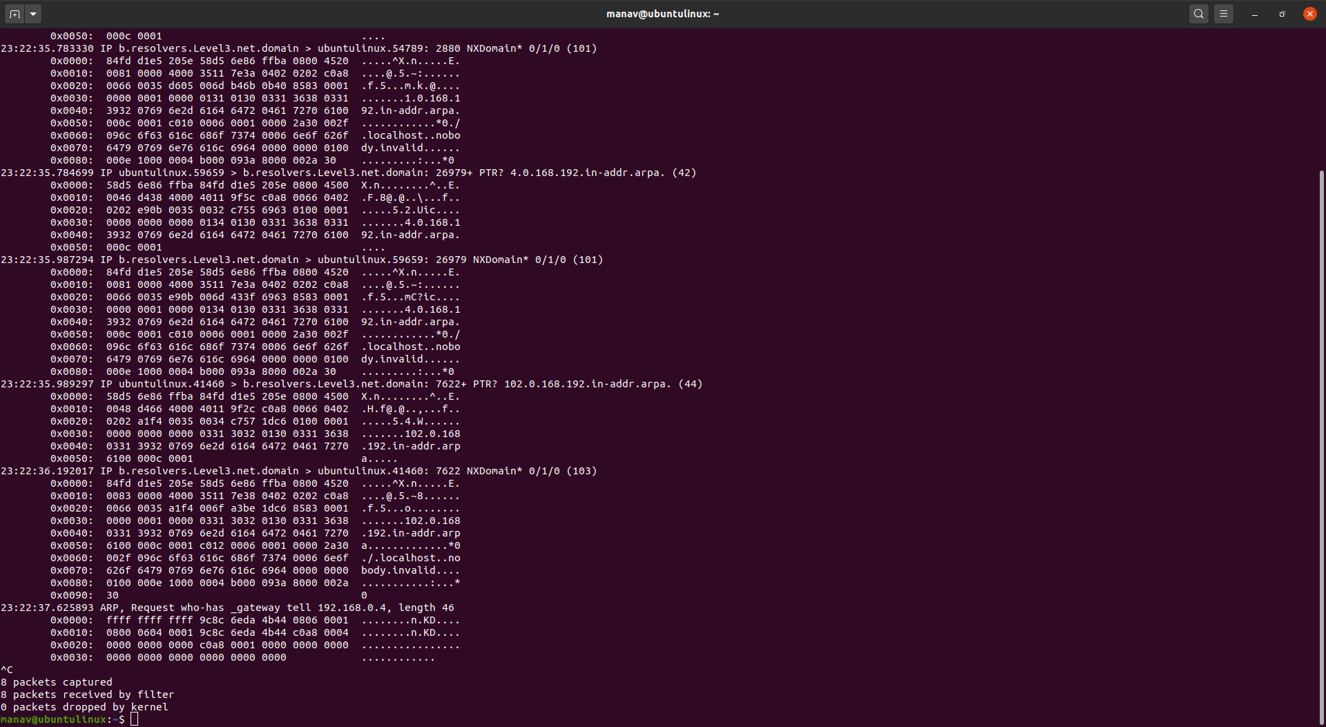Open the hamburger menu
Screen dimensions: 1326x727
[x=1224, y=14]
